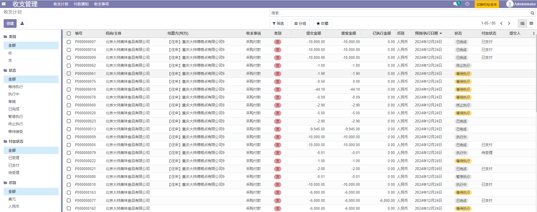Go to next page arrow
Screen dimensions: 537x212
coord(509,23)
